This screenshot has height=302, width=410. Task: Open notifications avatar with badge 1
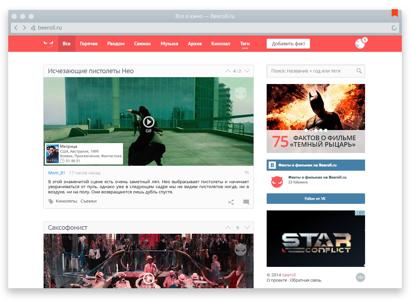(x=360, y=44)
